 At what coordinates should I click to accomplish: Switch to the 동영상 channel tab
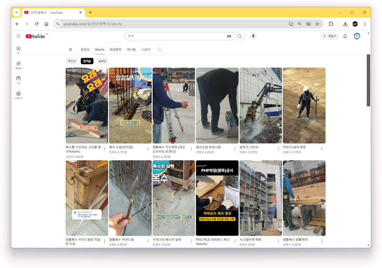(85, 49)
